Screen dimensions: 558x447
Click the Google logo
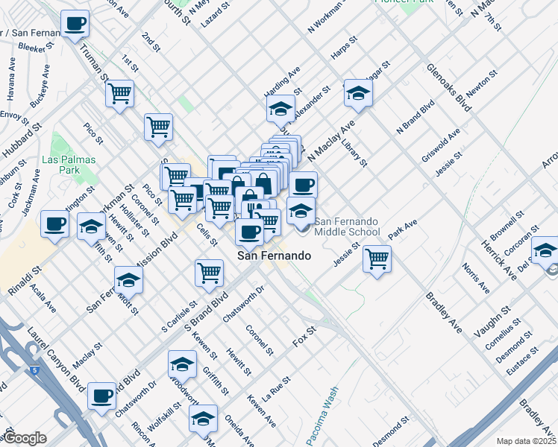(x=24, y=438)
